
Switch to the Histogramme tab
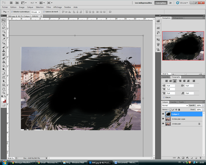tap(178, 18)
